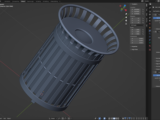Image resolution: width=160 pixels, height=120 pixels.
Task: Select Wireframe viewport shading mode
Action: tap(112, 118)
